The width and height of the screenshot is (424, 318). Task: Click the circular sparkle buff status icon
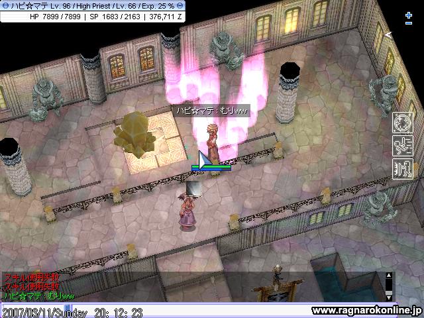(x=403, y=123)
